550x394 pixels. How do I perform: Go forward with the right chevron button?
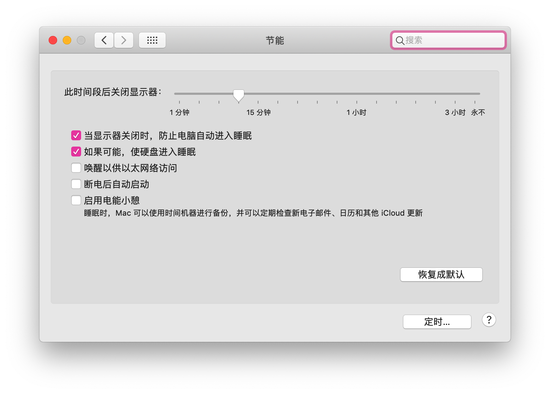click(124, 40)
